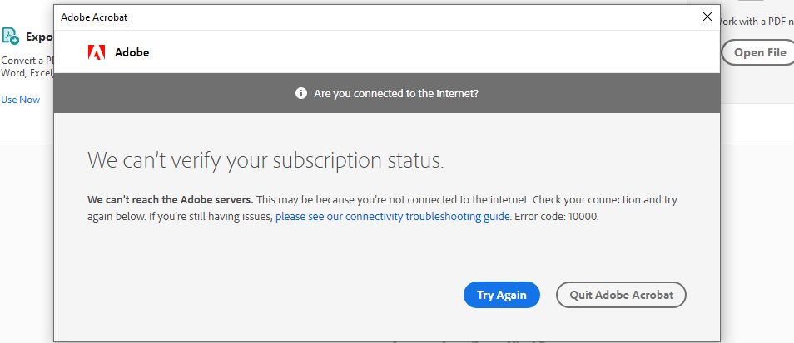Close the Adobe Acrobat dialog with X
Screen dimensions: 794x343
pos(707,17)
